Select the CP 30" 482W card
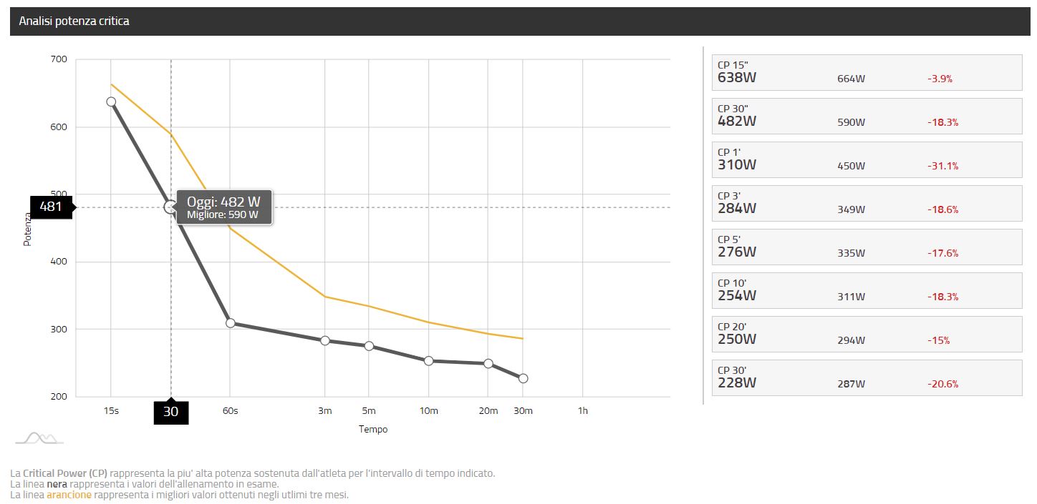 click(x=867, y=116)
